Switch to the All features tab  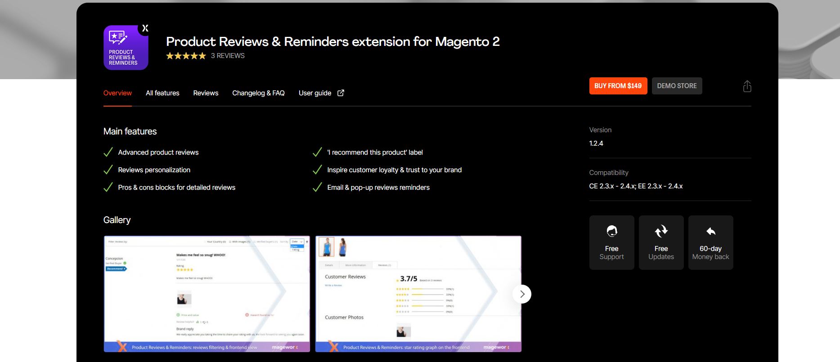pyautogui.click(x=162, y=93)
